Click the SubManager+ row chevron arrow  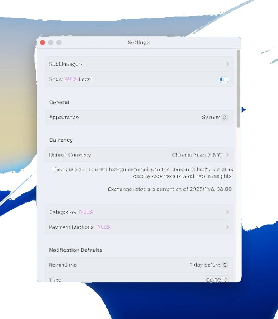click(x=227, y=64)
